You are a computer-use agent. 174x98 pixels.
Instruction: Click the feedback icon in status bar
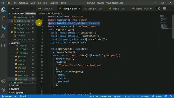coord(166,96)
